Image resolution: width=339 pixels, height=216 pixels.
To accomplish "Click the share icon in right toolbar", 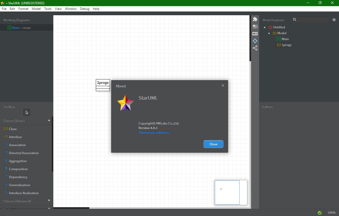I will pyautogui.click(x=255, y=48).
